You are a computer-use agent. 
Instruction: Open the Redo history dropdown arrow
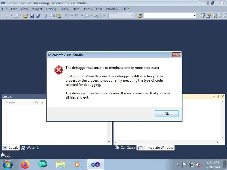[x=82, y=16]
